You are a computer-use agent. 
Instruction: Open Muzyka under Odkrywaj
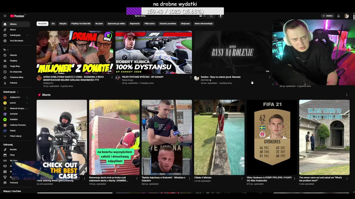pos(16,150)
